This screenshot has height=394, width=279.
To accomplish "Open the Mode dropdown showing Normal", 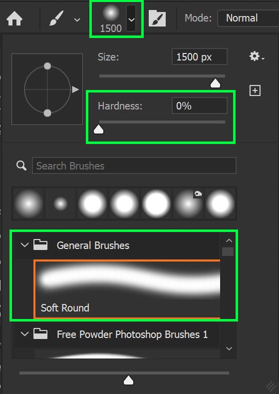I will coord(249,18).
